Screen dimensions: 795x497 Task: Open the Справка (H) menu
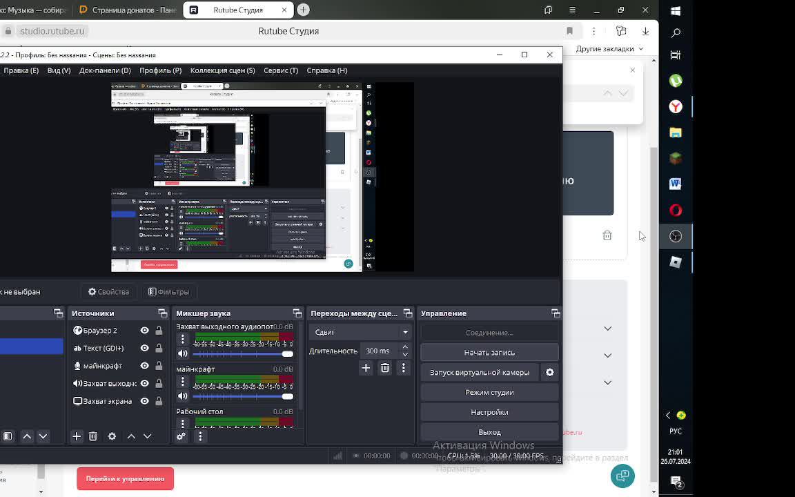327,70
